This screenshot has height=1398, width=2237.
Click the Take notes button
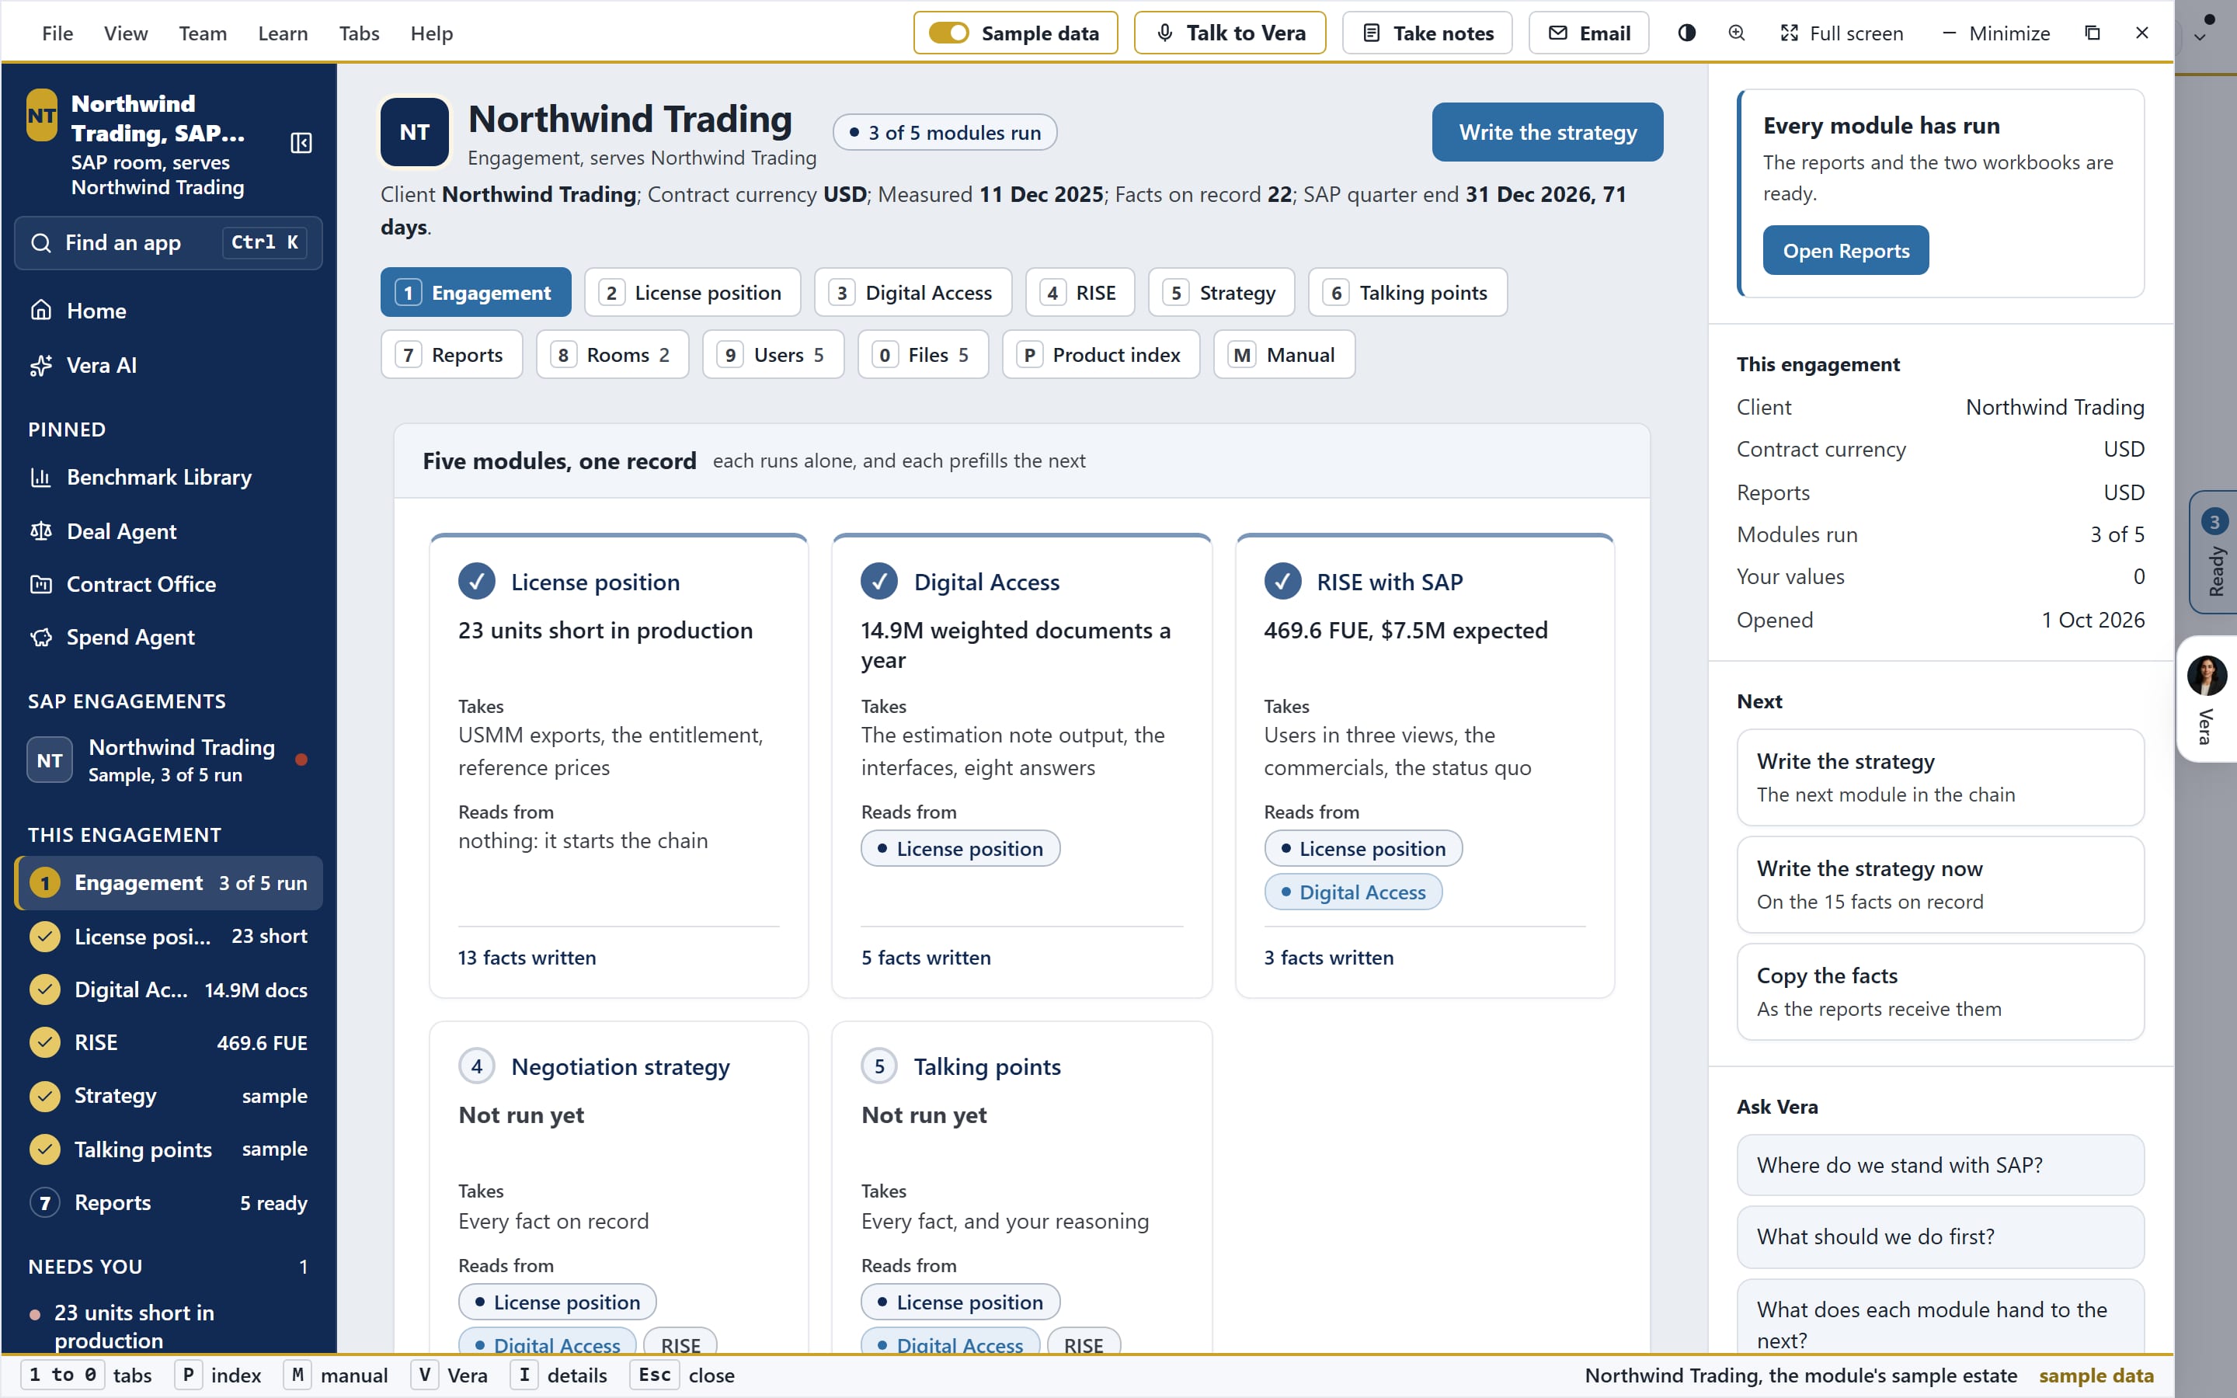tap(1427, 33)
